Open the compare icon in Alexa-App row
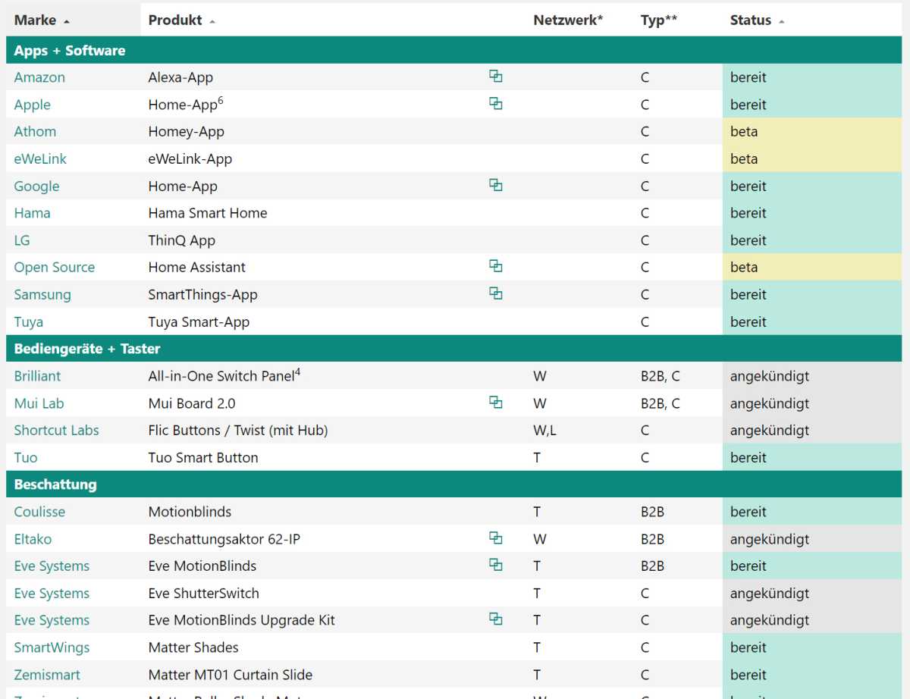The width and height of the screenshot is (910, 699). point(496,76)
